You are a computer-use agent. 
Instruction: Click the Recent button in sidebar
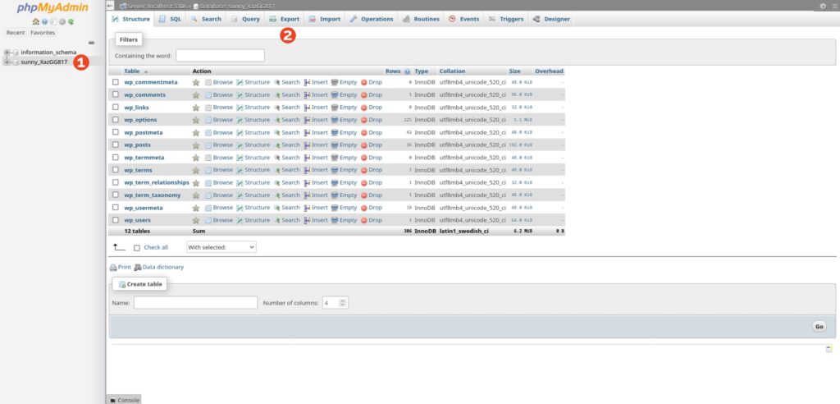16,33
